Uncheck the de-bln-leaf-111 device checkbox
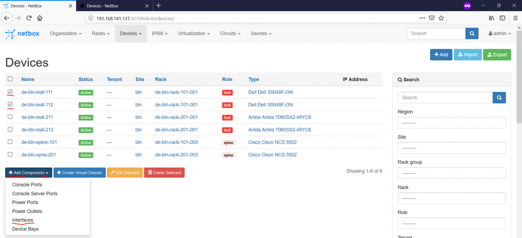 click(10, 92)
